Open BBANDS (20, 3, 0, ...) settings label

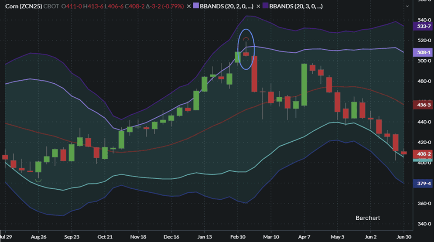tap(296, 7)
